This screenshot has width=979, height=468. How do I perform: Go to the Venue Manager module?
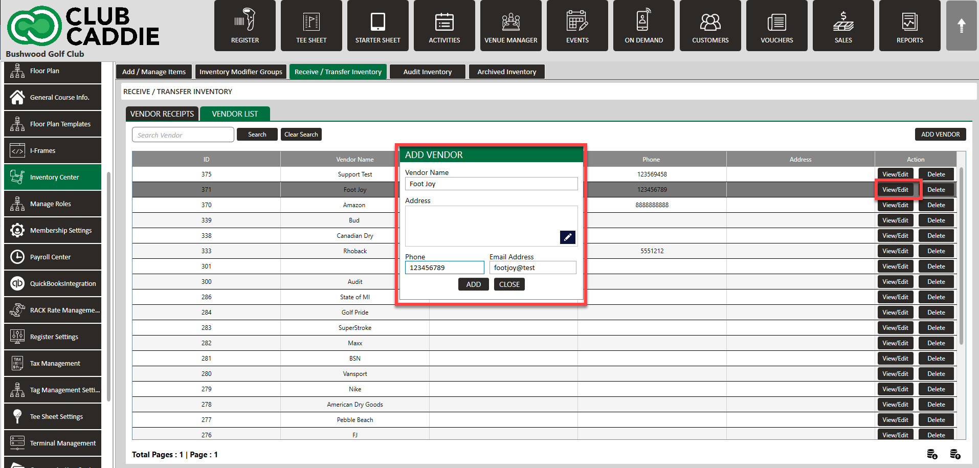click(510, 26)
